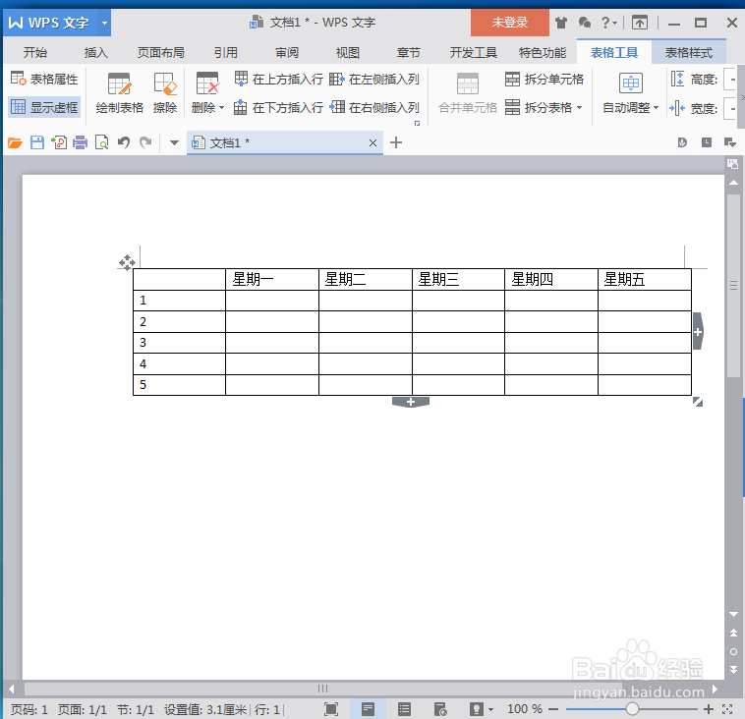This screenshot has height=719, width=745.
Task: Click the undo arrow
Action: point(124,142)
